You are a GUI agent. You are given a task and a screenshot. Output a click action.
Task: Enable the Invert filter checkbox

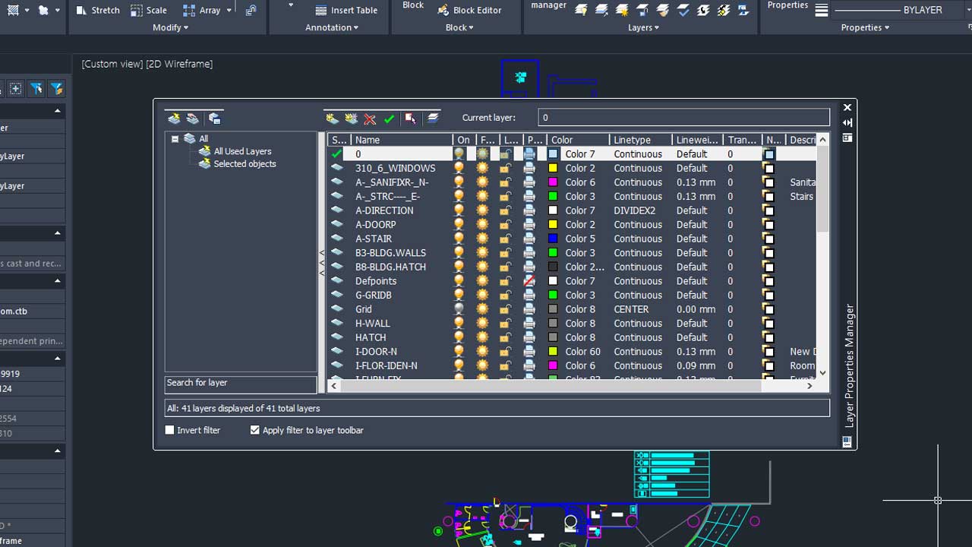[x=170, y=430]
